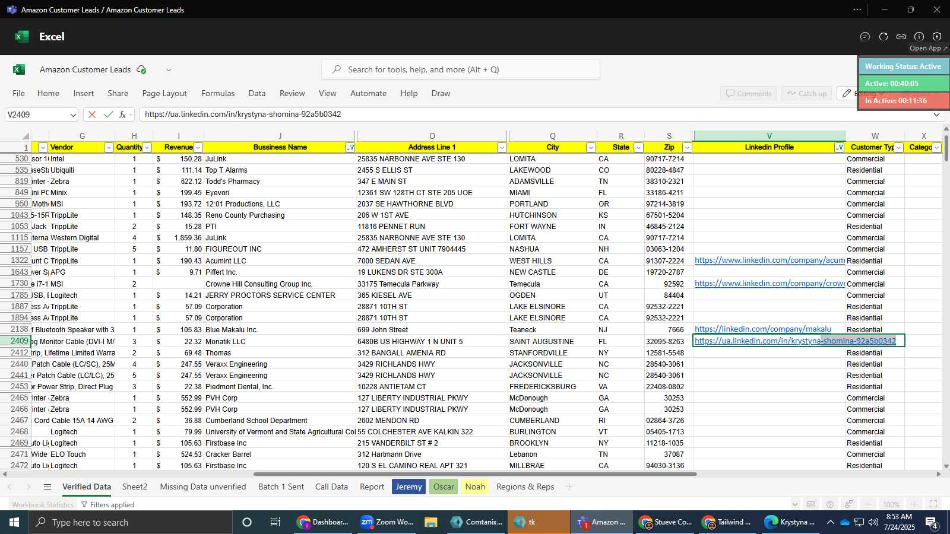Screen dimensions: 950x534
Task: Open the About info icon
Action: pyautogui.click(x=919, y=37)
